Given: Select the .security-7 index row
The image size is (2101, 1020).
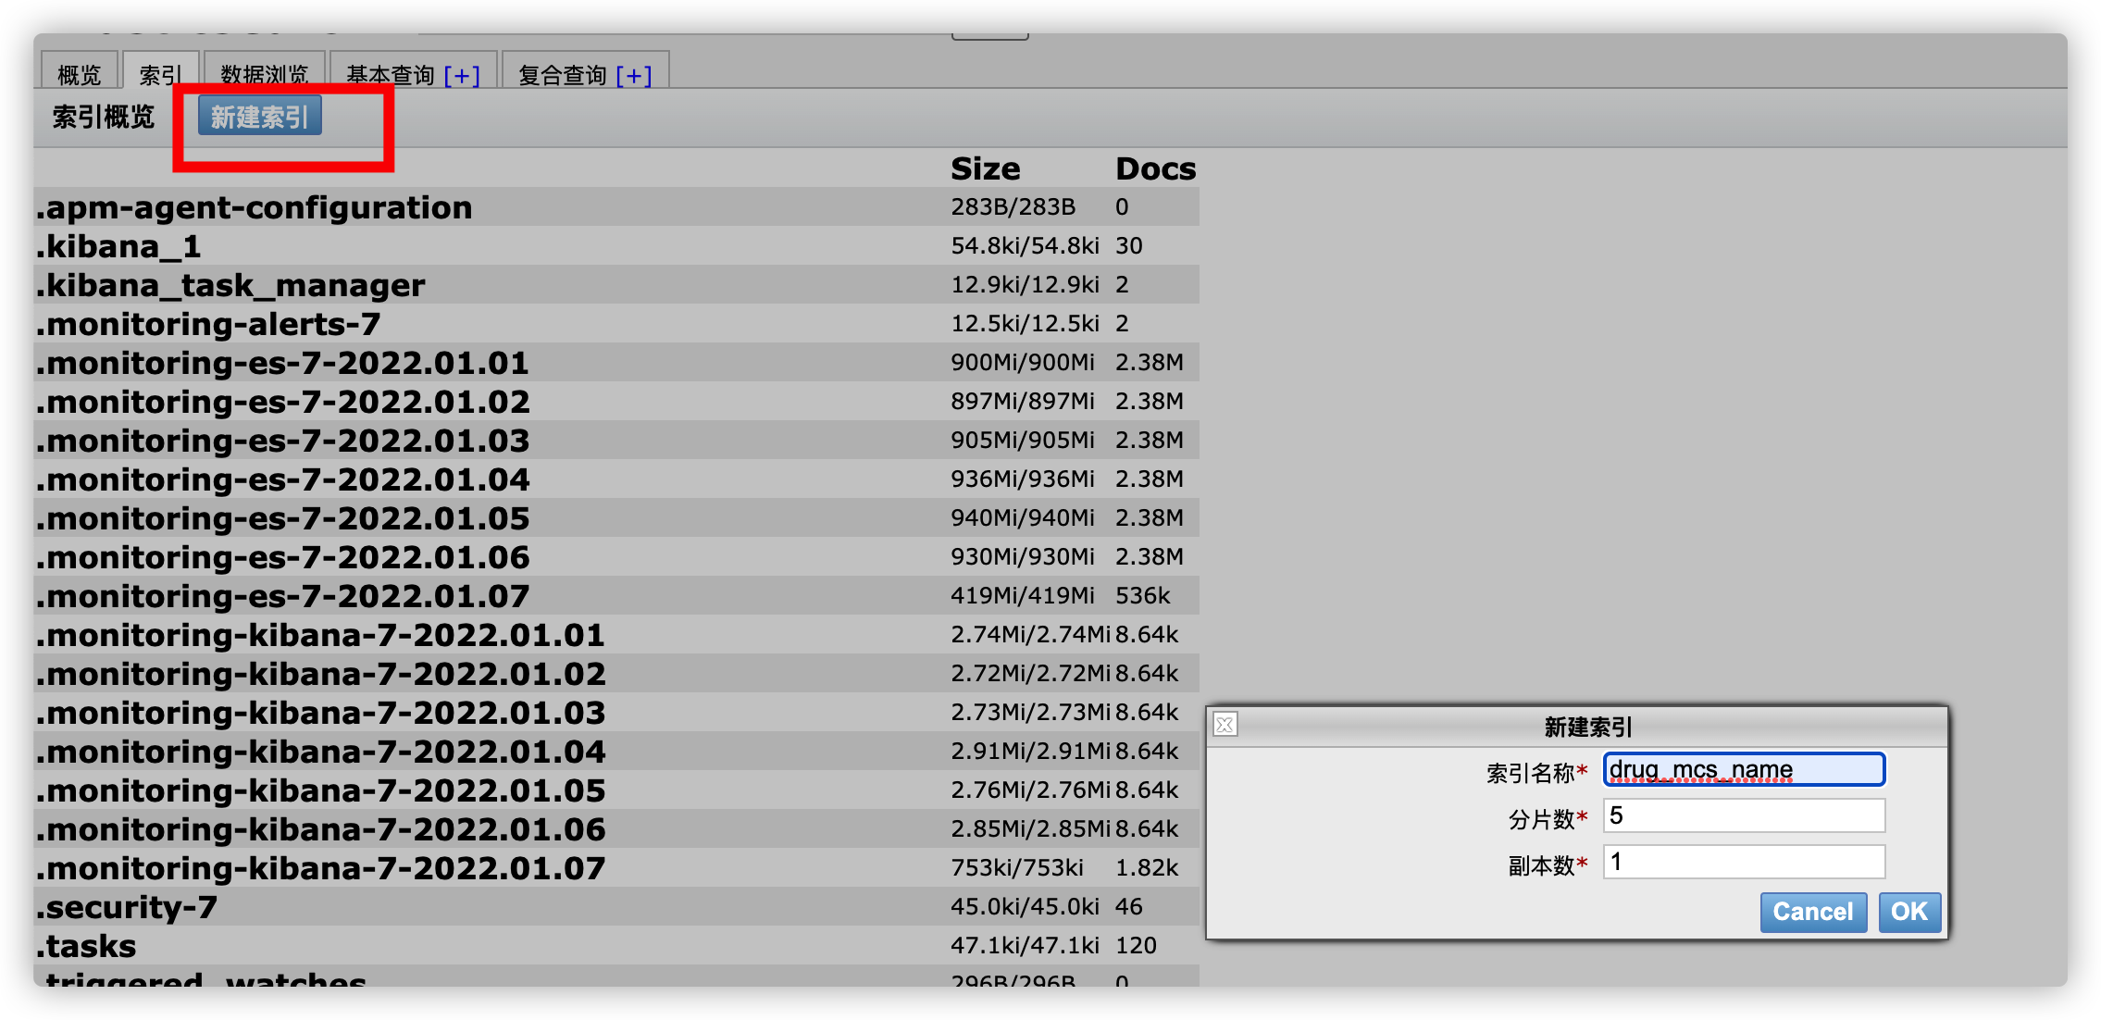Looking at the screenshot, I should (127, 907).
